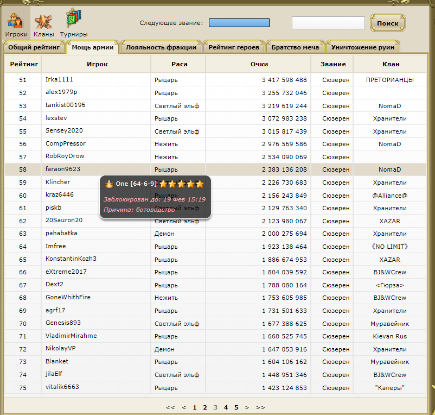Jump to last page using >> link
This screenshot has width=435, height=415.
[260, 407]
